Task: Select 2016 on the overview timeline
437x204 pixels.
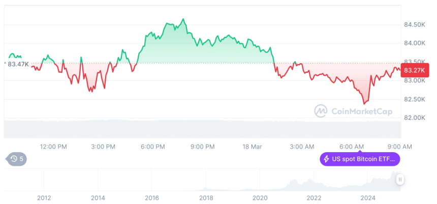Action: (152, 198)
